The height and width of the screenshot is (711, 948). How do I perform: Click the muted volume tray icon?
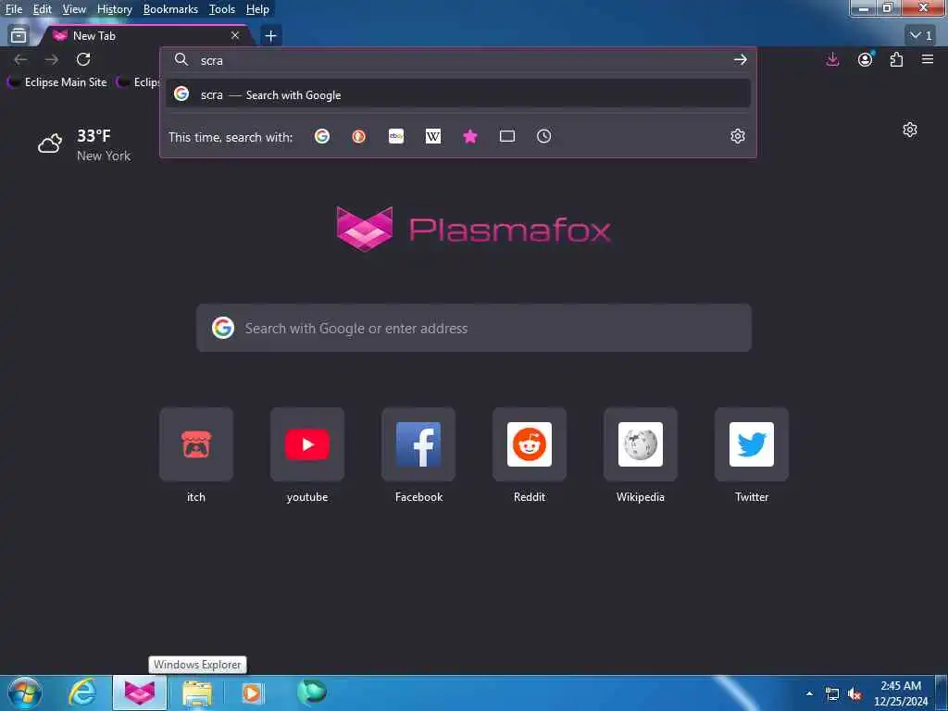point(854,694)
